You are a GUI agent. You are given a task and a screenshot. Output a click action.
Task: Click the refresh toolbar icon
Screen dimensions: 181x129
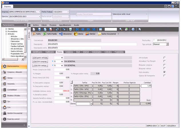57,29
